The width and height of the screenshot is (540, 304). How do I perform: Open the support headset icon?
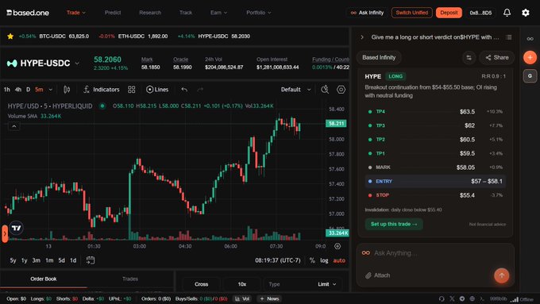point(442,298)
